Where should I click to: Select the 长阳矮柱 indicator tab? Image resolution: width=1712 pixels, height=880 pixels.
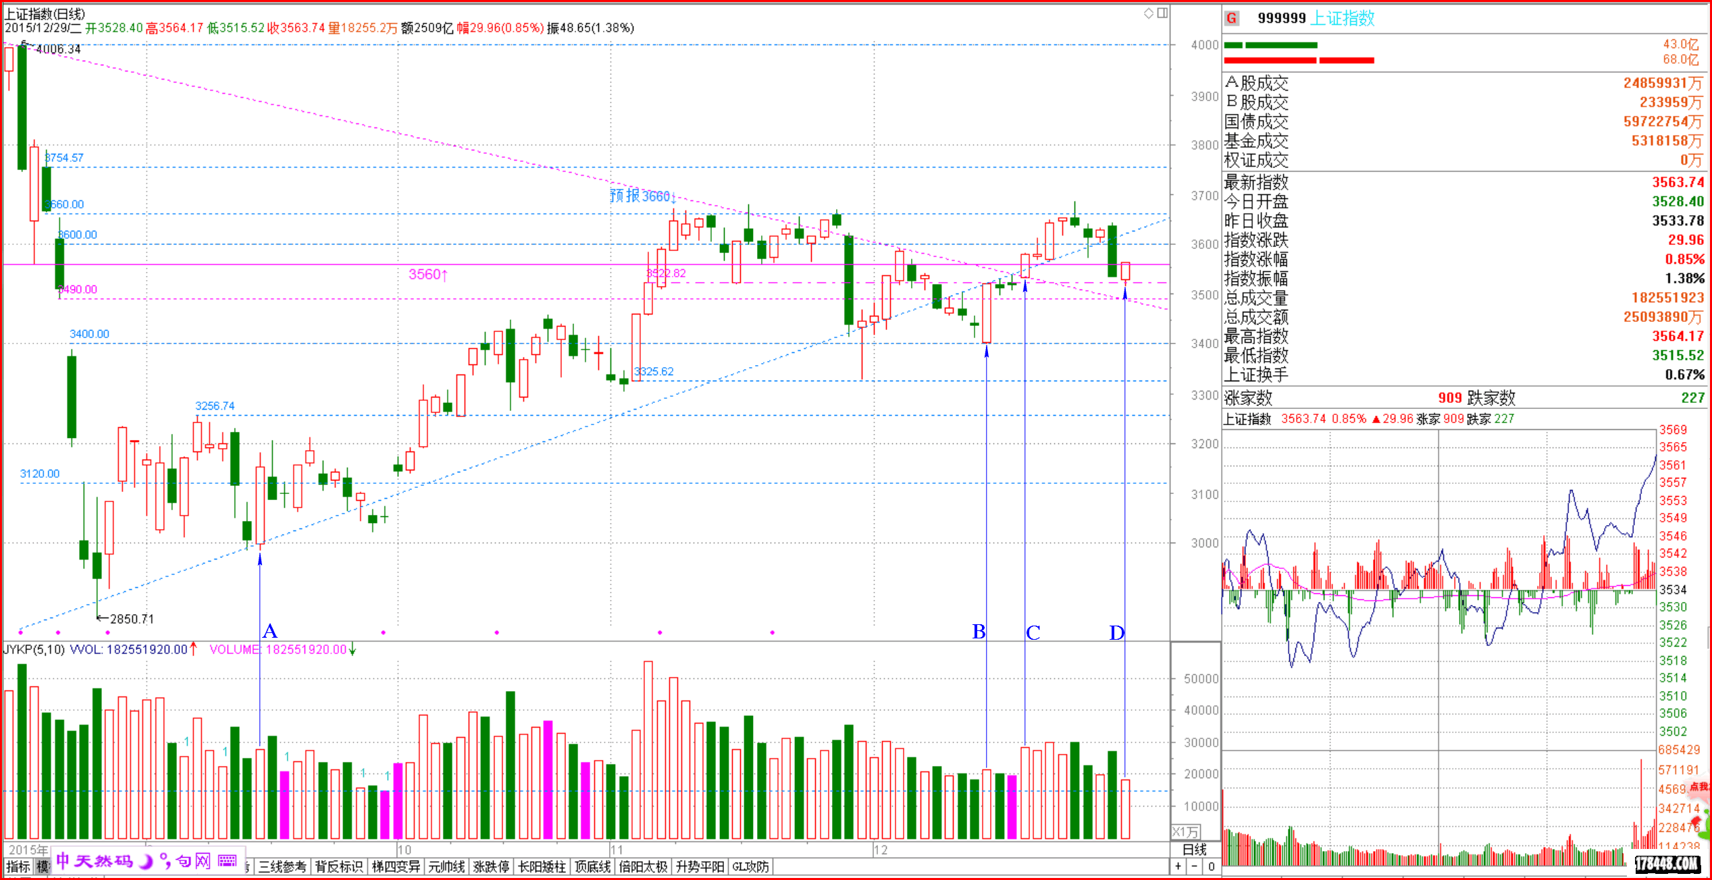tap(542, 867)
